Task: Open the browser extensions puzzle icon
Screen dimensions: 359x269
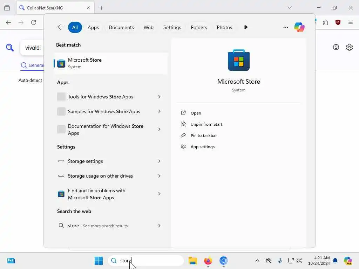Action: pyautogui.click(x=325, y=22)
